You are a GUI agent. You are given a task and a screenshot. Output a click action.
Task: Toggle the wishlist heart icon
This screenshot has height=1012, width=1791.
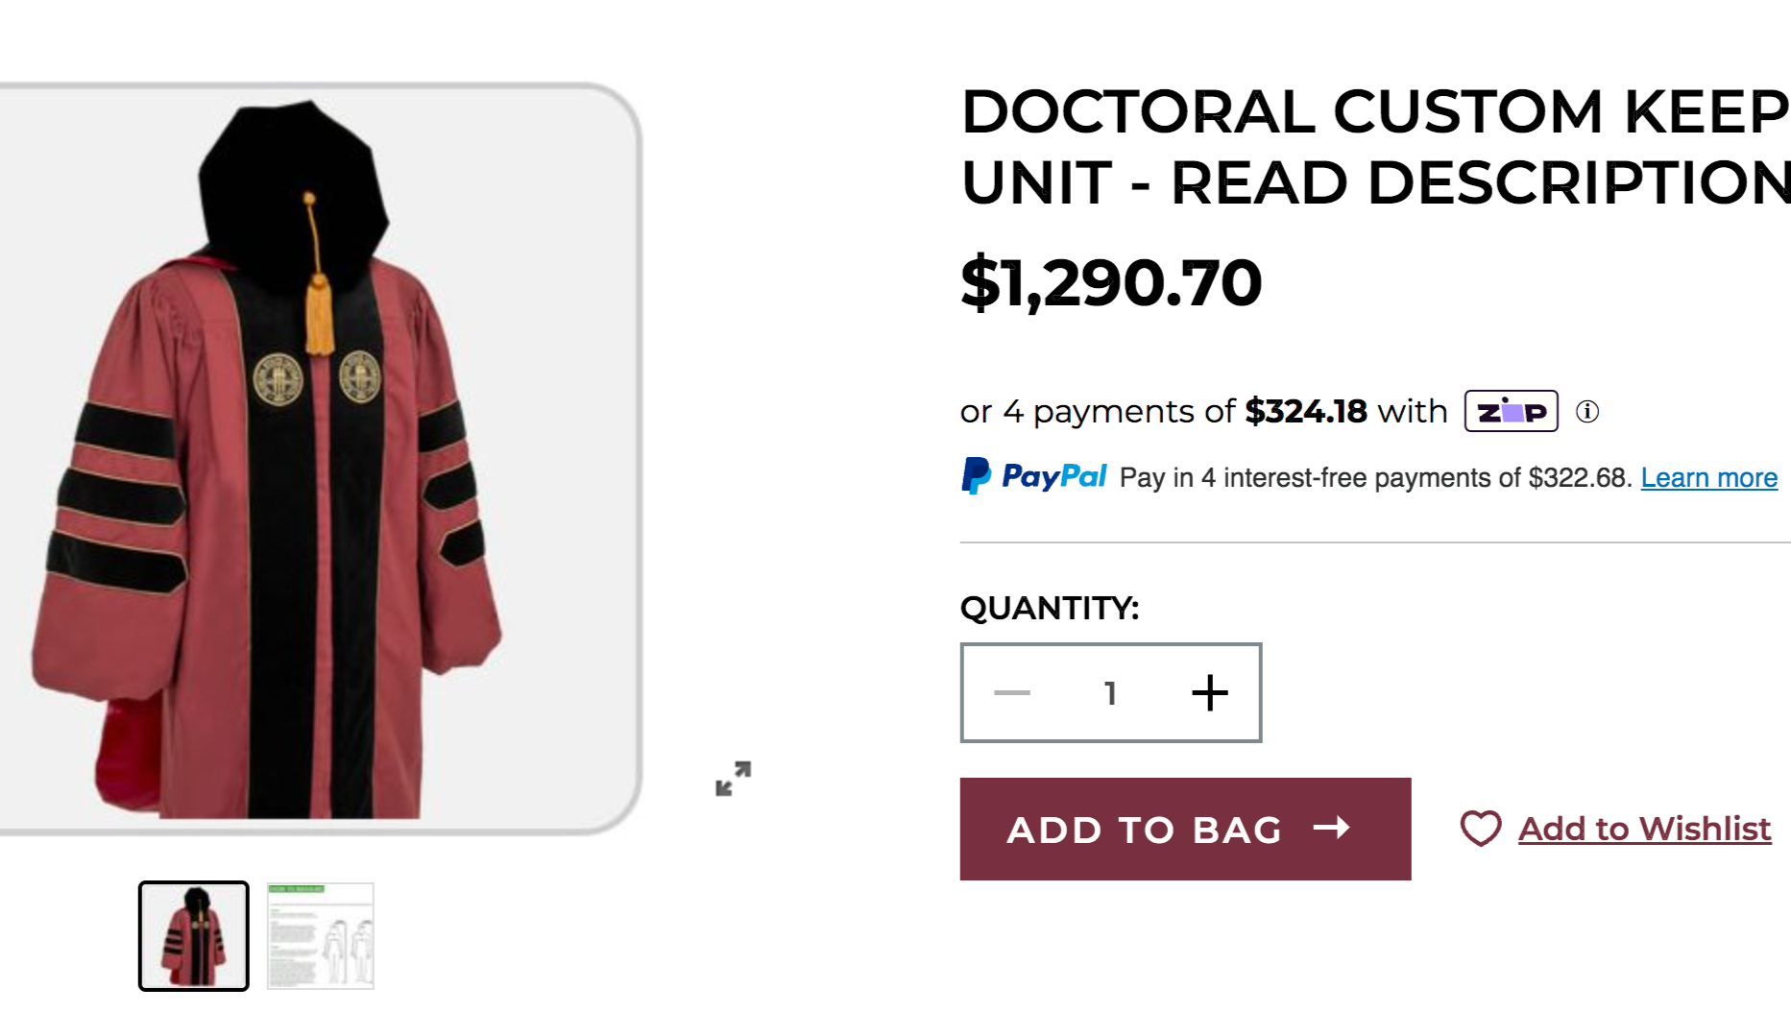1479,828
